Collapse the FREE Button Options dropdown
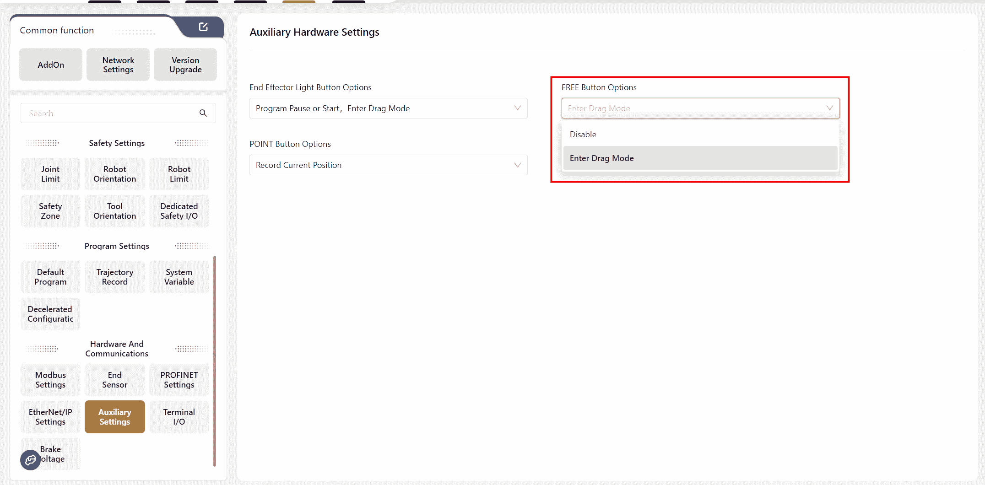The height and width of the screenshot is (485, 985). click(829, 108)
